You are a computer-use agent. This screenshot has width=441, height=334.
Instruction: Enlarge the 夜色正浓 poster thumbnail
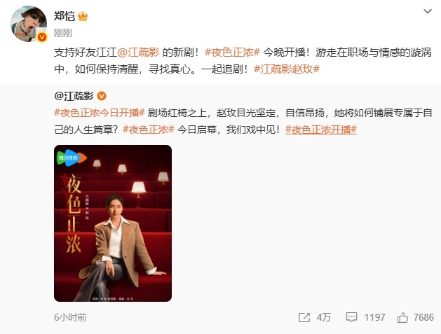tap(113, 223)
